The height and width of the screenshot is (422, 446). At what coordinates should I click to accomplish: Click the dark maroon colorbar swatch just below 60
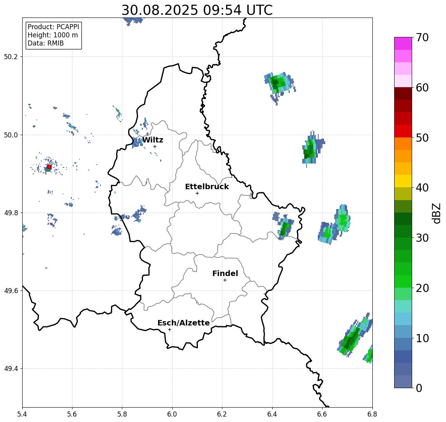pyautogui.click(x=403, y=93)
